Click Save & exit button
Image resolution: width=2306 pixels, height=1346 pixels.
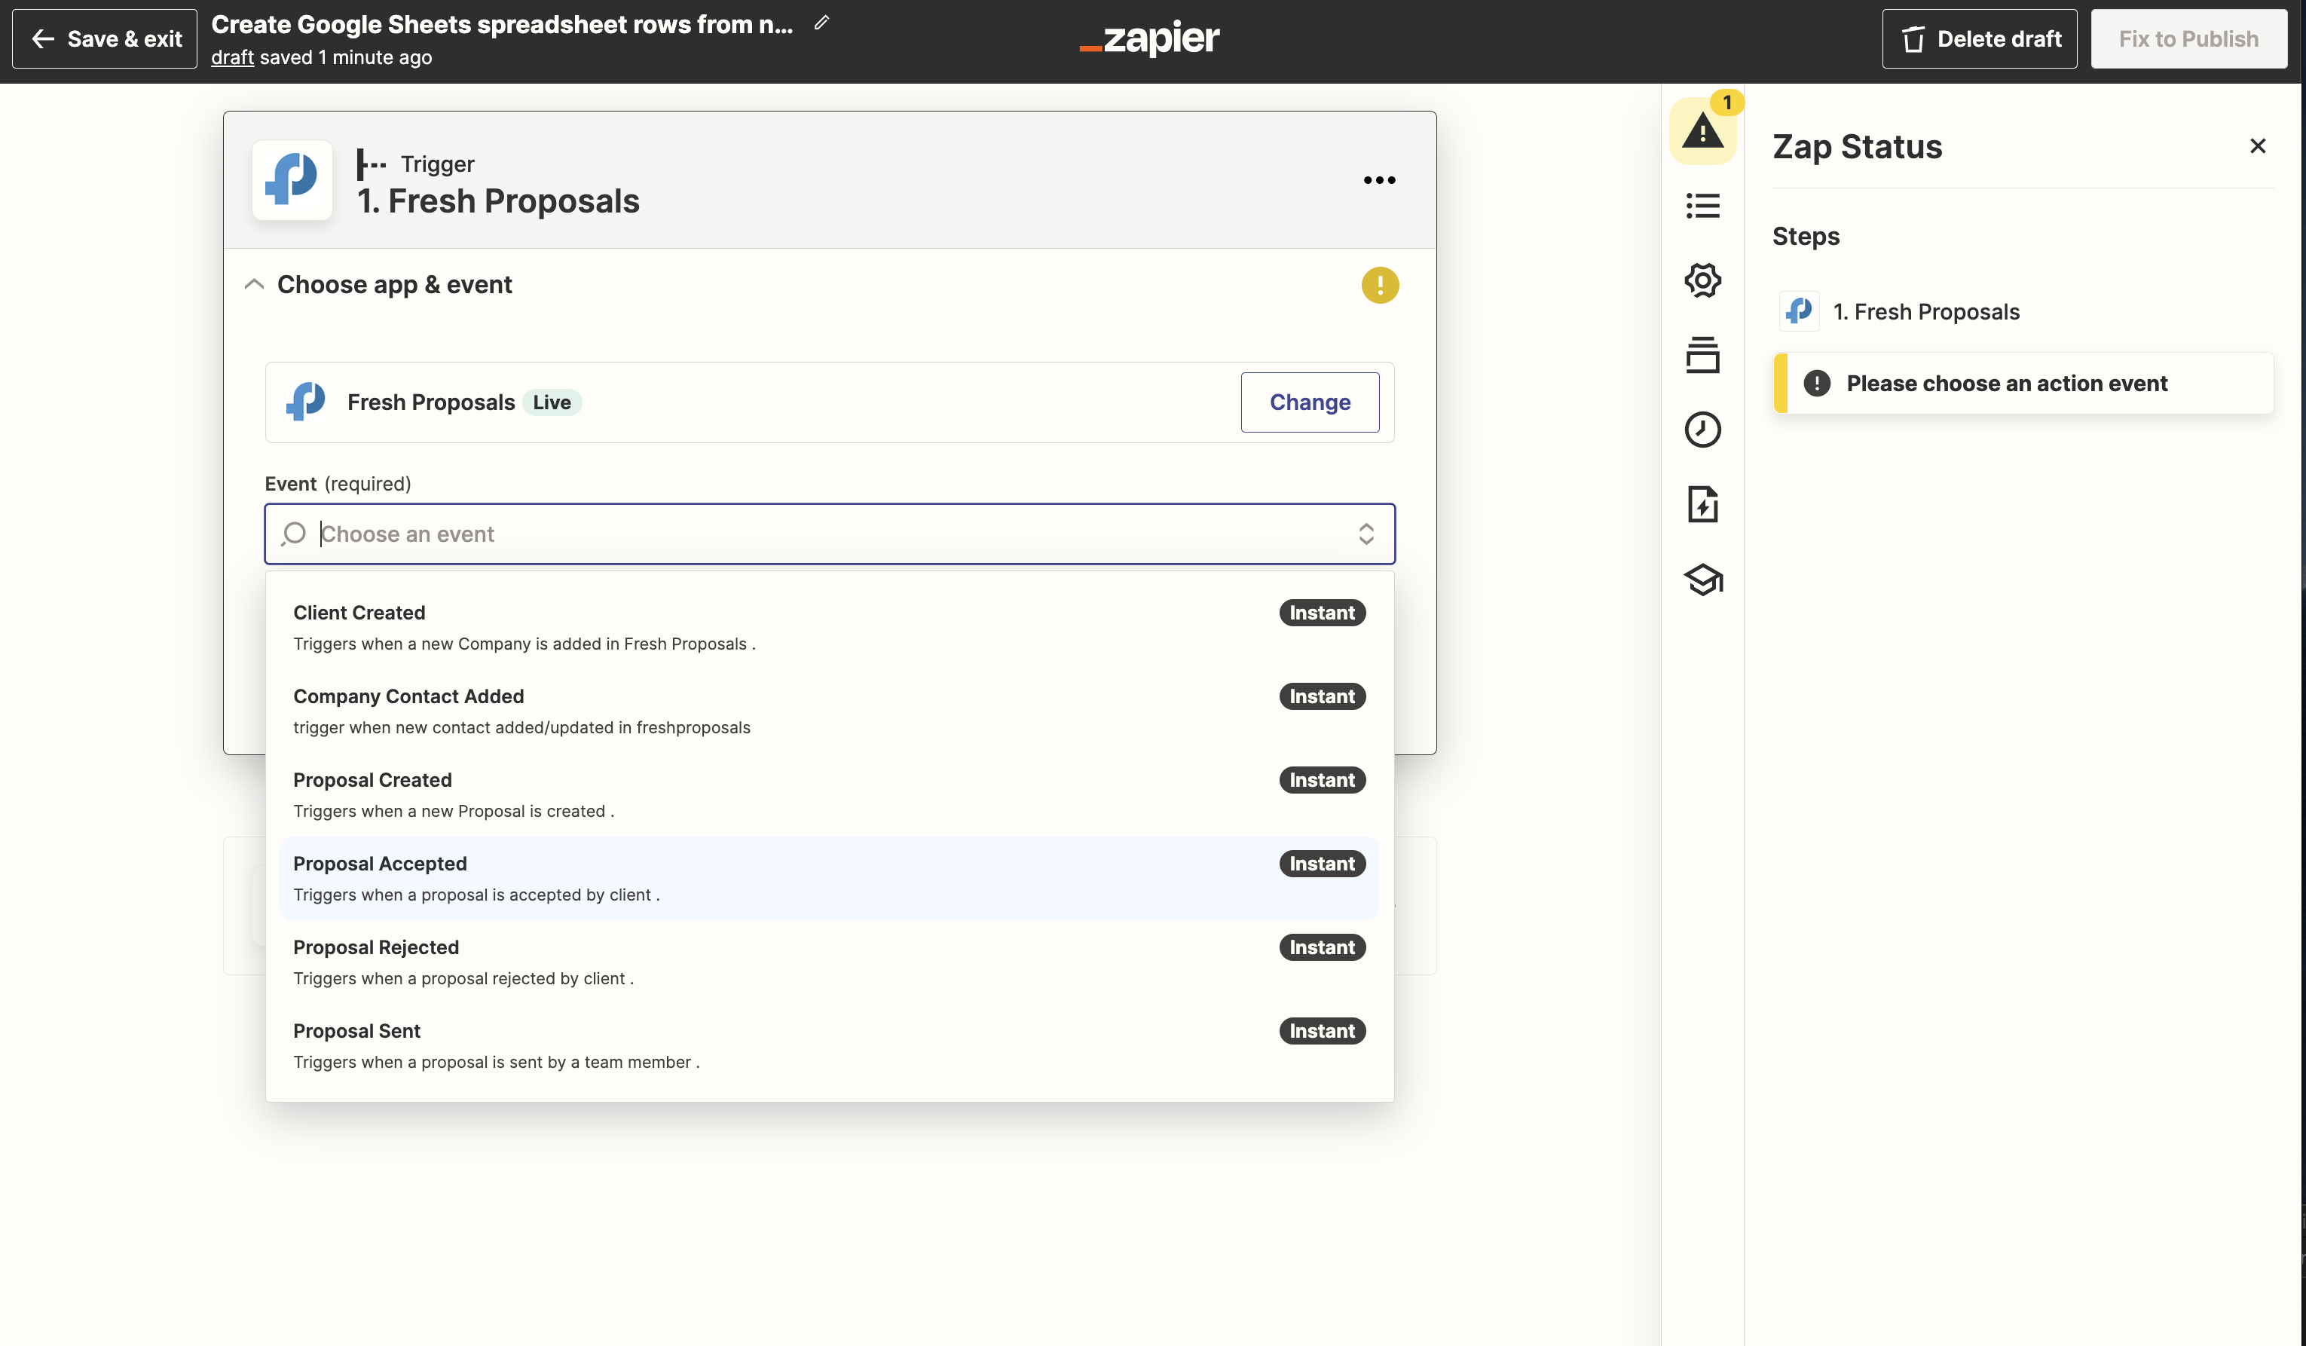click(106, 39)
